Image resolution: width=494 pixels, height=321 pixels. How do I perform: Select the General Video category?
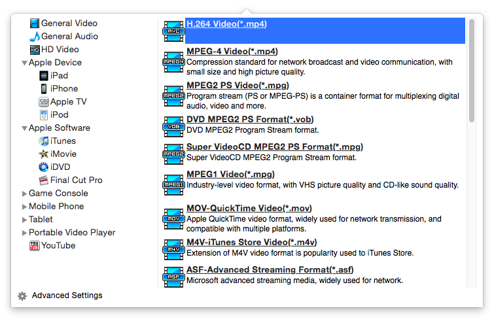[x=69, y=24]
